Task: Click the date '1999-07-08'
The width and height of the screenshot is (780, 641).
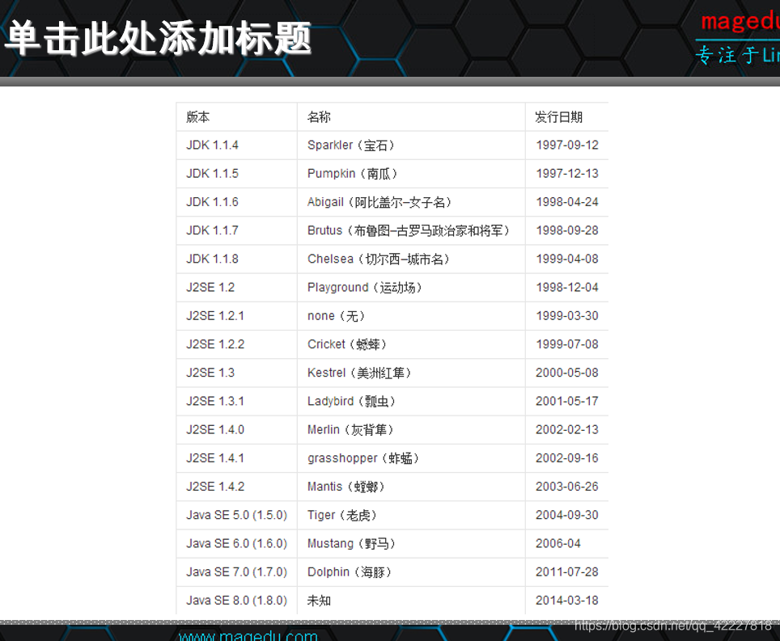Action: click(567, 344)
